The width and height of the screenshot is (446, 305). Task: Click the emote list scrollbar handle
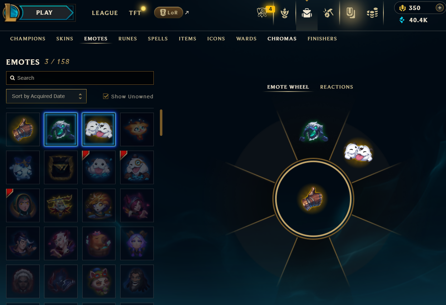pyautogui.click(x=161, y=123)
